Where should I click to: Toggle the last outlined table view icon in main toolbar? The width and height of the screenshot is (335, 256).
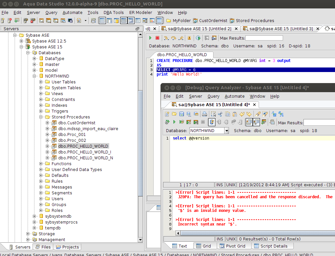click(x=160, y=20)
